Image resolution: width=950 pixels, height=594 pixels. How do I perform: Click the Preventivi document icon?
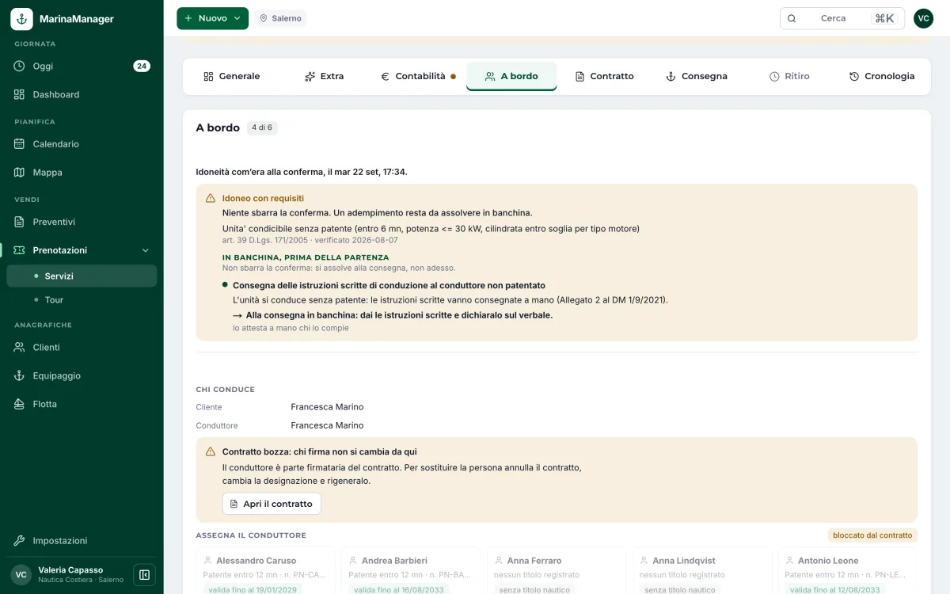click(20, 222)
